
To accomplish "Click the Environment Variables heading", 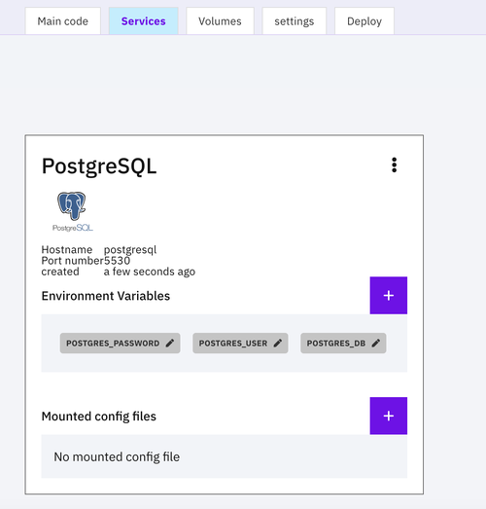I will coord(106,296).
